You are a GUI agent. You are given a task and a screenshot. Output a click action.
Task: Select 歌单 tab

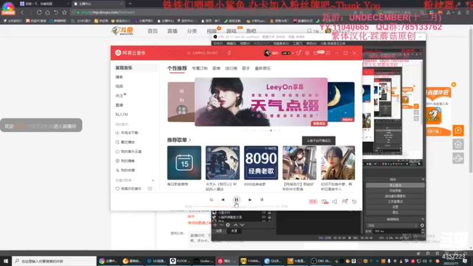(216, 69)
